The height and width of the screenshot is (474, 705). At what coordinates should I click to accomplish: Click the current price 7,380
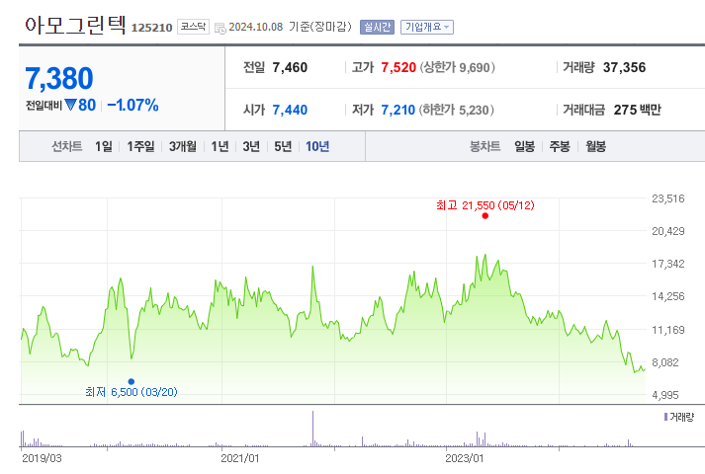tap(59, 78)
